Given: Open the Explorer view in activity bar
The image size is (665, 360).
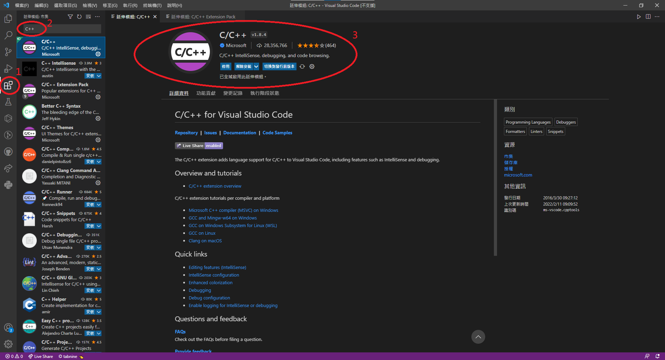Looking at the screenshot, I should coord(8,18).
